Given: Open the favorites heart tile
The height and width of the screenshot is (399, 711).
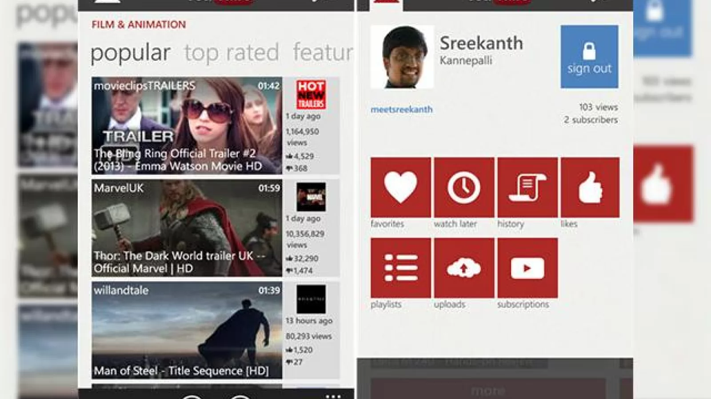Looking at the screenshot, I should (x=401, y=187).
